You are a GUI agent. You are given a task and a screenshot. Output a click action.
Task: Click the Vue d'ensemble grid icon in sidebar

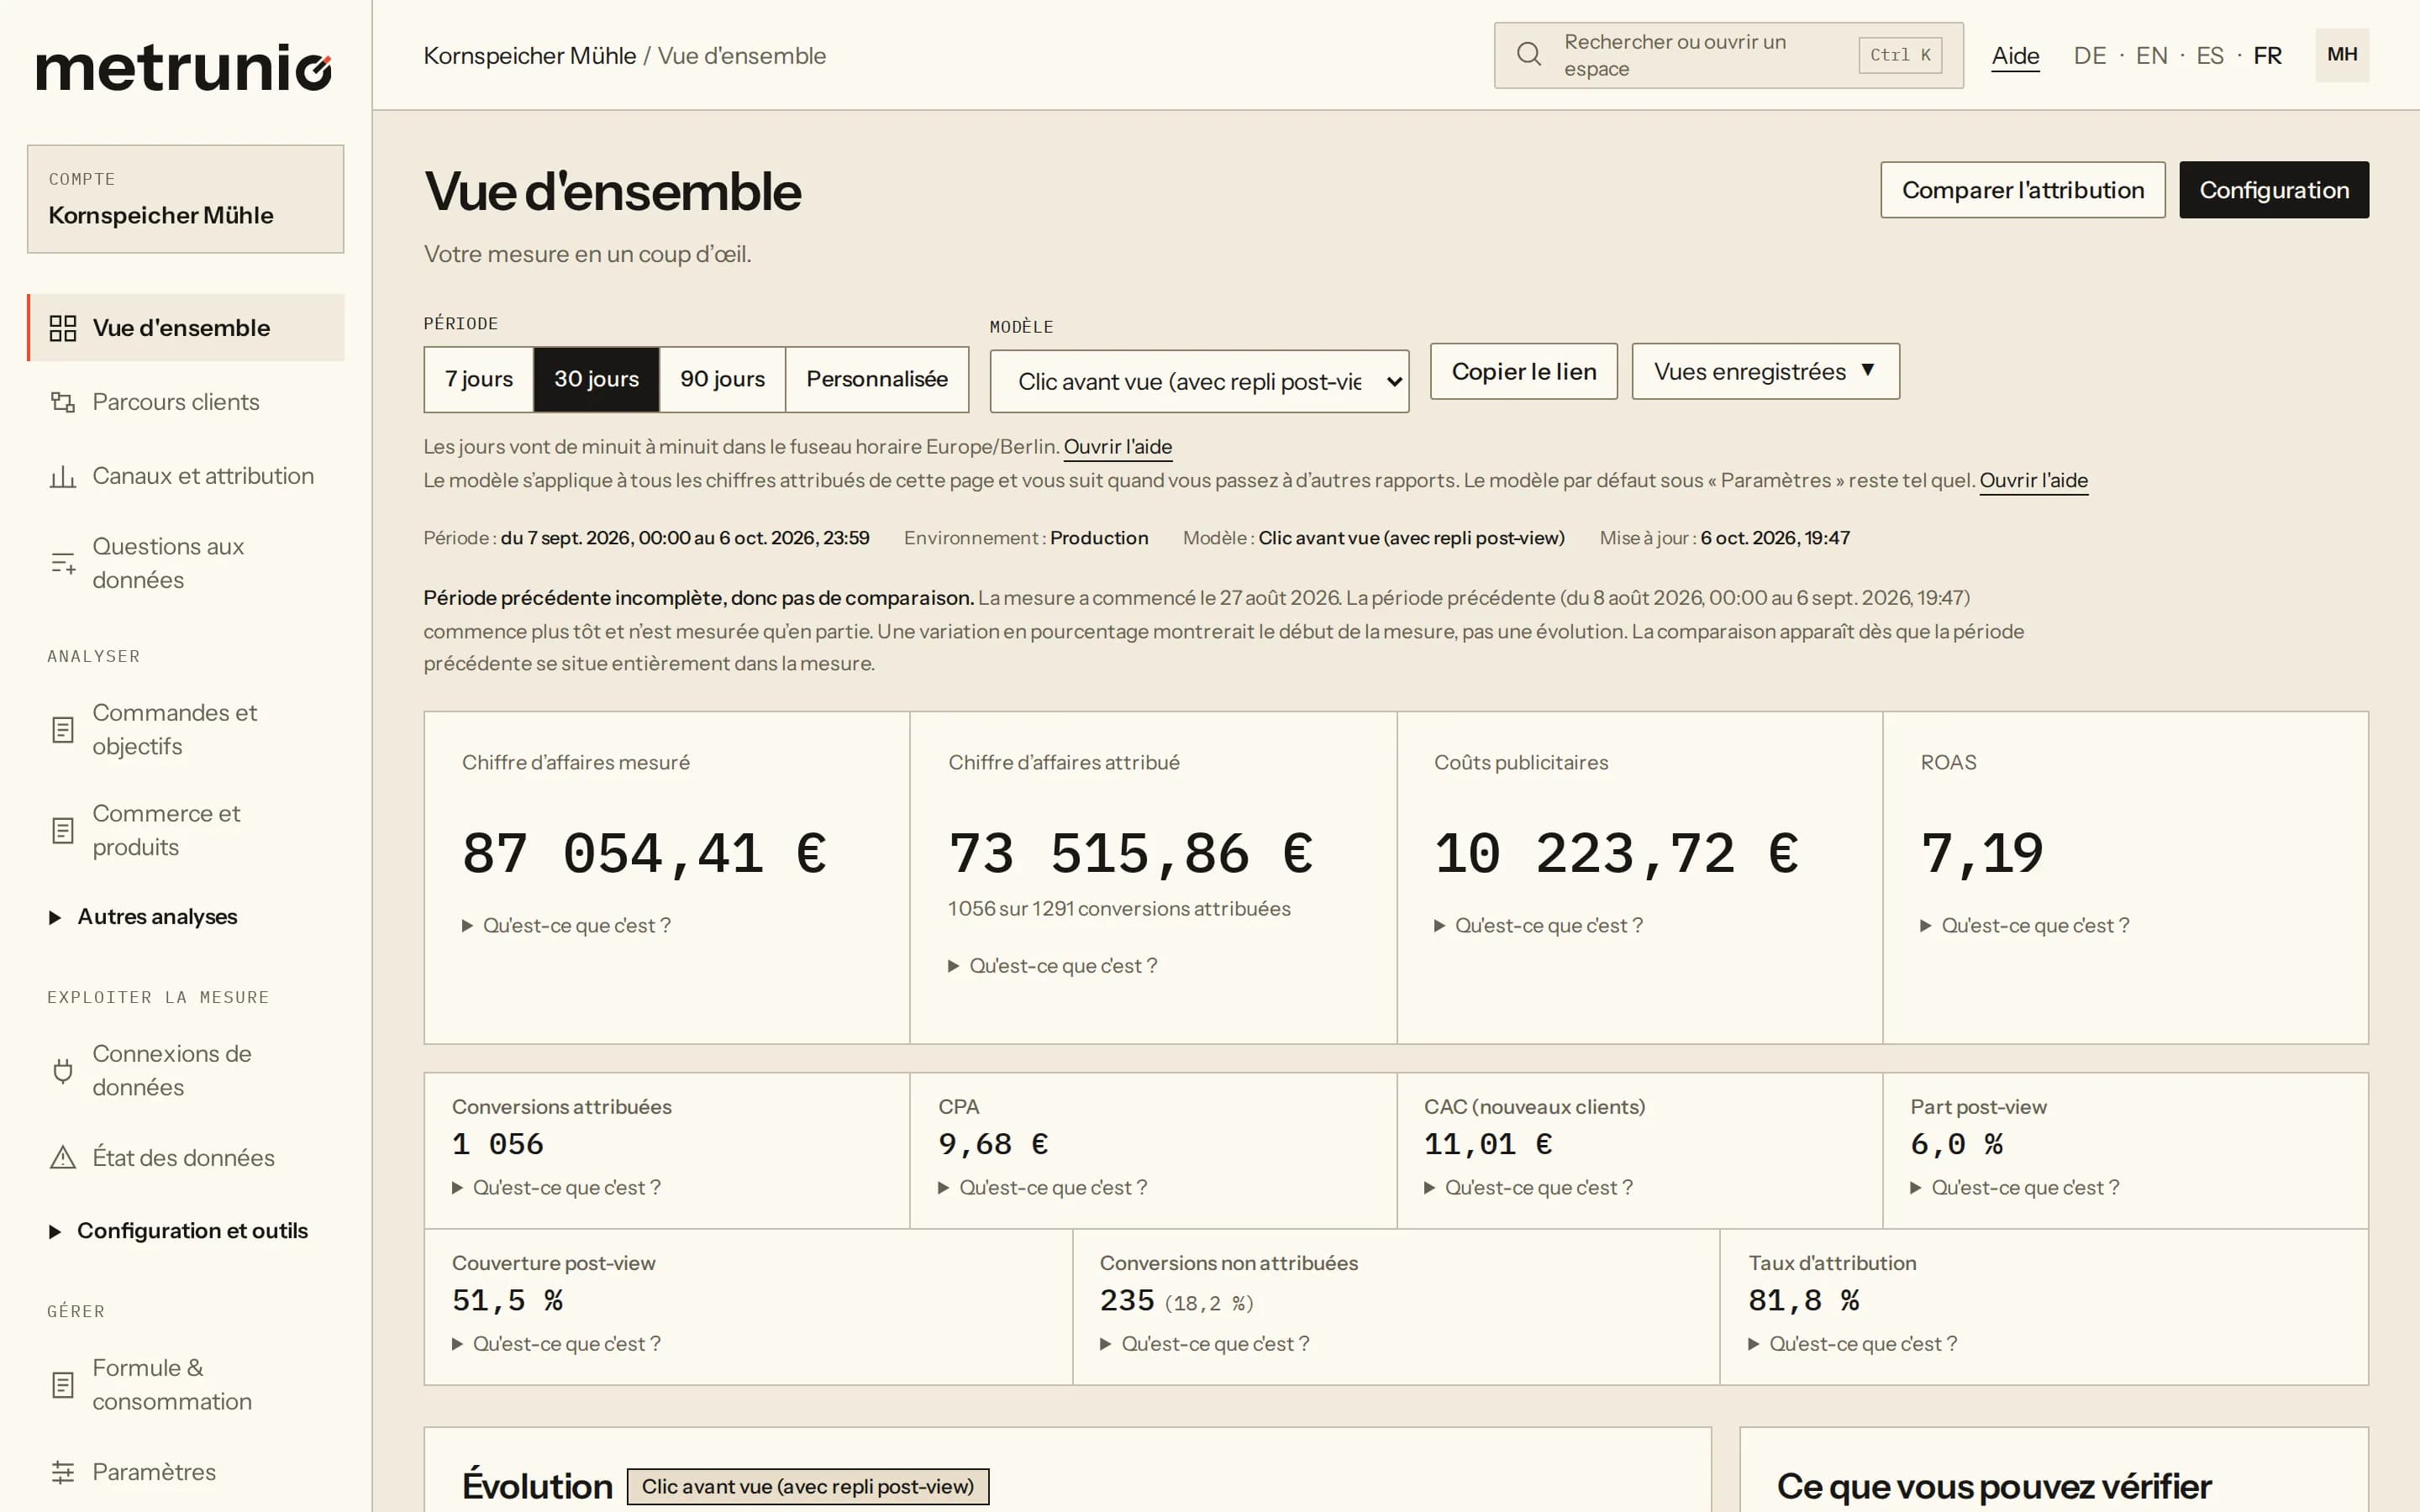point(63,328)
